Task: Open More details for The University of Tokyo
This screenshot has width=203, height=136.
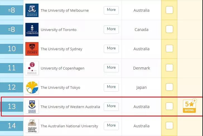Action: point(111,87)
